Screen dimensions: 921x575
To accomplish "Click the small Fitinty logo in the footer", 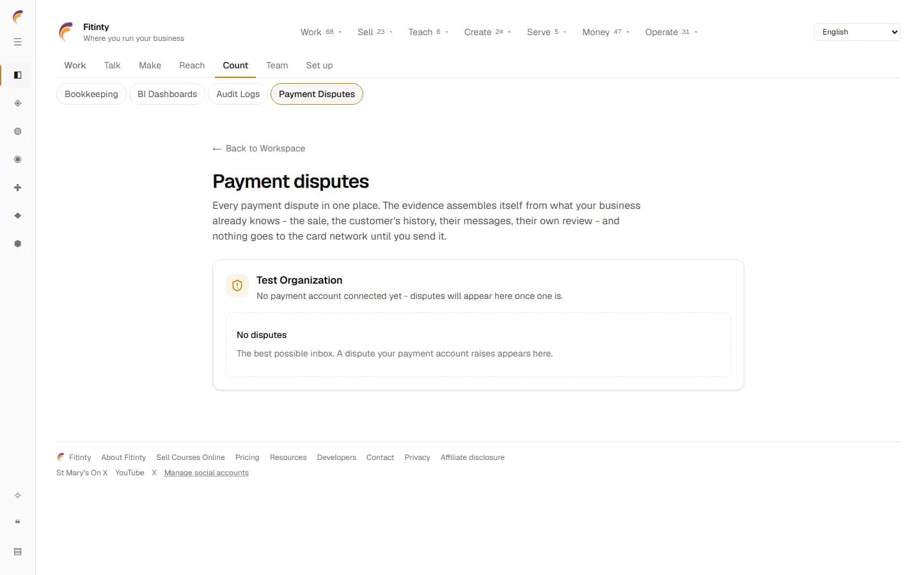I will click(x=61, y=457).
